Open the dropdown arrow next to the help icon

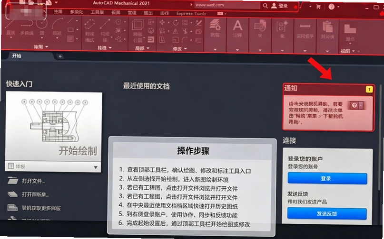[338, 7]
